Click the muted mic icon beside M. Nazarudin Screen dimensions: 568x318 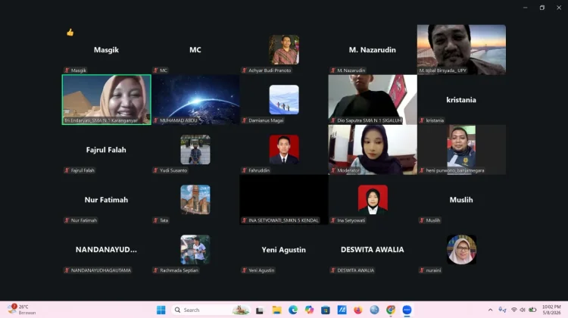tap(333, 70)
